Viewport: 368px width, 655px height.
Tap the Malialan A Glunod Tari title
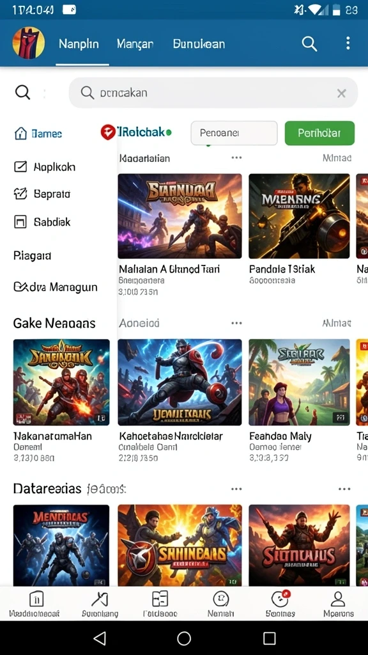click(x=169, y=269)
